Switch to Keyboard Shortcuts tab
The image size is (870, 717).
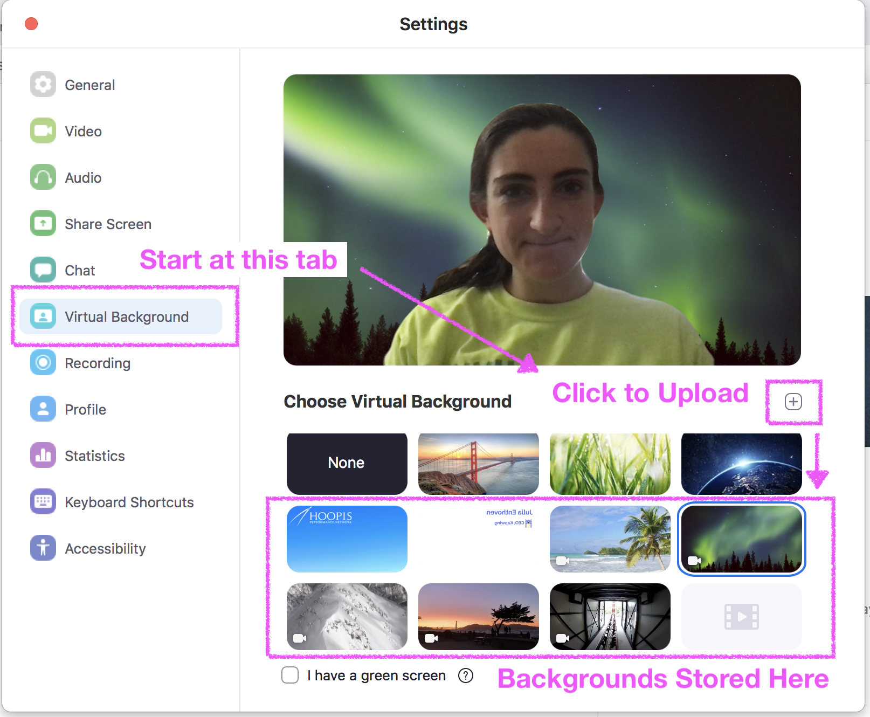tap(129, 502)
